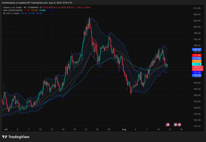This screenshot has height=142, width=206.
Task: Click the EMA legend's blue 172.28 value
Action: click(50, 10)
